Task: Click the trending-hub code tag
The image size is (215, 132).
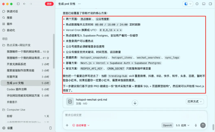Action: click(x=118, y=76)
